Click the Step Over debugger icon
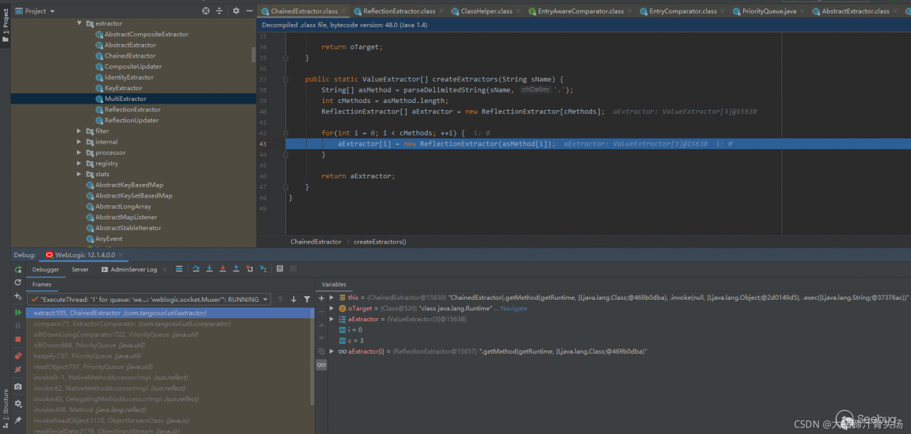 click(196, 269)
